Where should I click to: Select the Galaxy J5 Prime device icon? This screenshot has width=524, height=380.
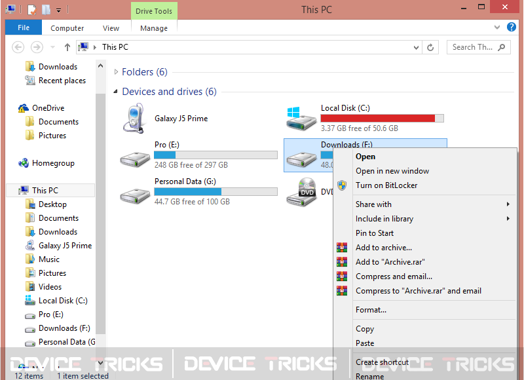point(135,119)
